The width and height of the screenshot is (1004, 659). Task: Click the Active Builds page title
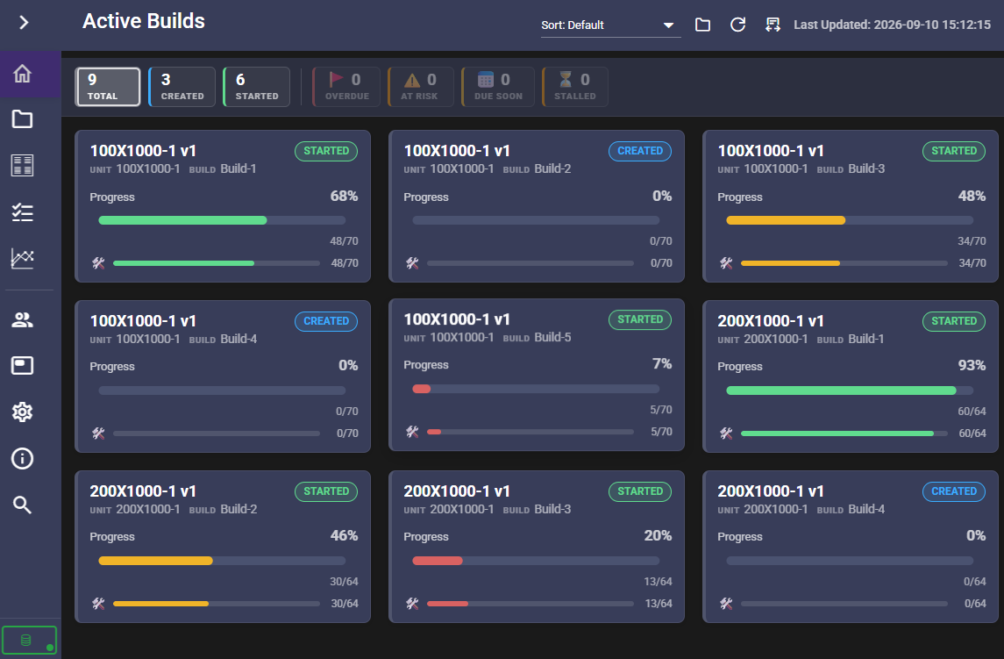click(144, 21)
